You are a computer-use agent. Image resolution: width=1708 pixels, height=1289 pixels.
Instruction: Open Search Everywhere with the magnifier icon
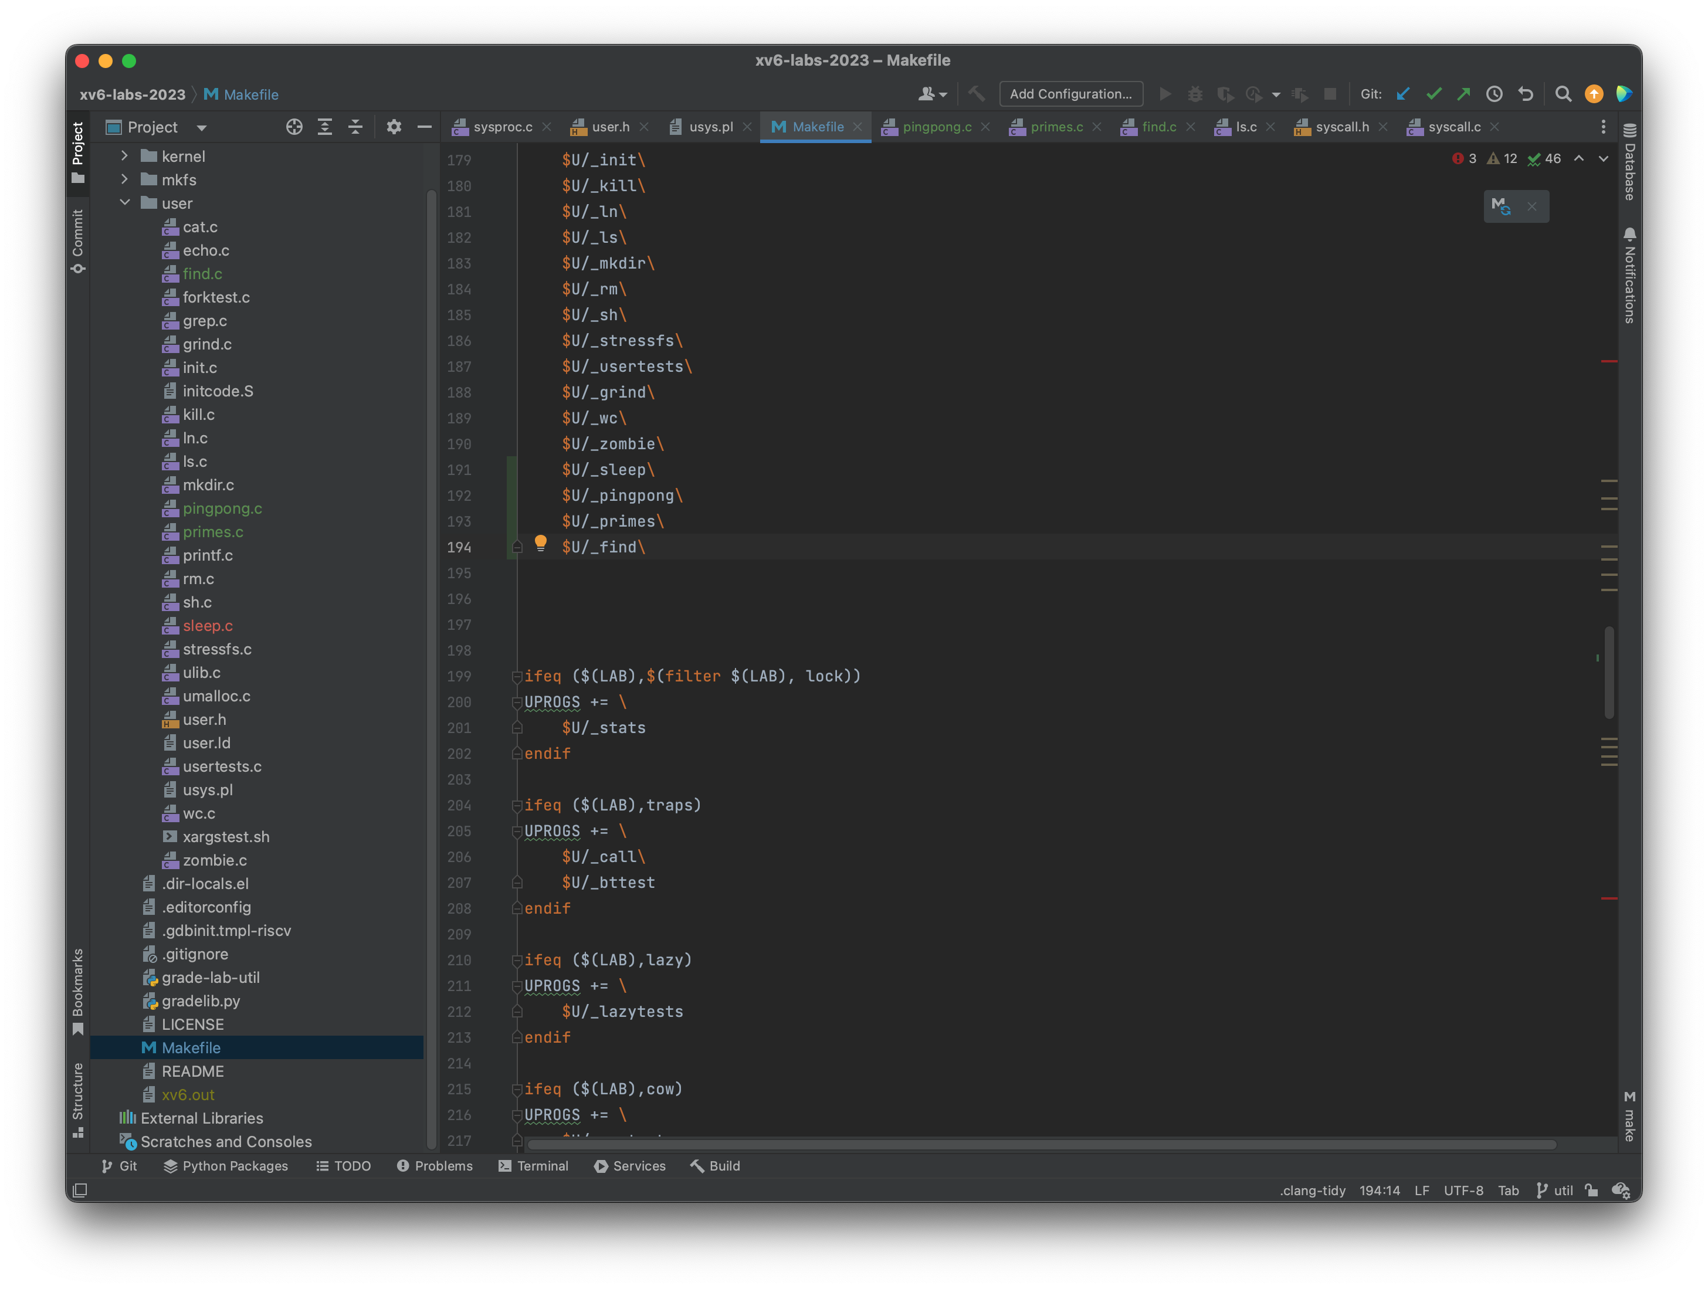(x=1563, y=93)
